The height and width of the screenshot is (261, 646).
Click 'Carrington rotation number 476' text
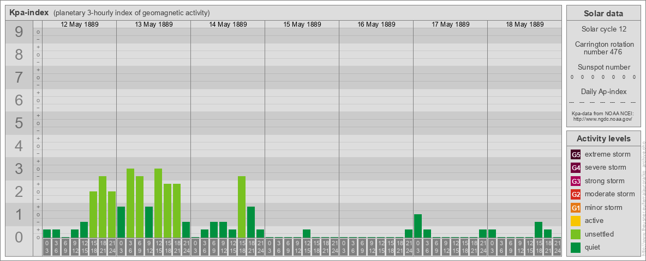click(x=603, y=48)
